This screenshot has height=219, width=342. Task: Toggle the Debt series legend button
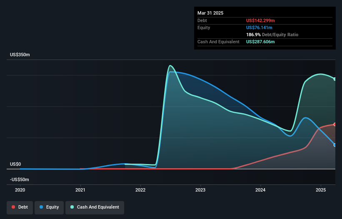20,207
